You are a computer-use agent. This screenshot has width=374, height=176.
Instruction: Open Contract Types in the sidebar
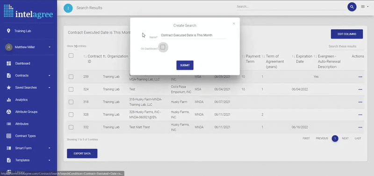[26, 136]
